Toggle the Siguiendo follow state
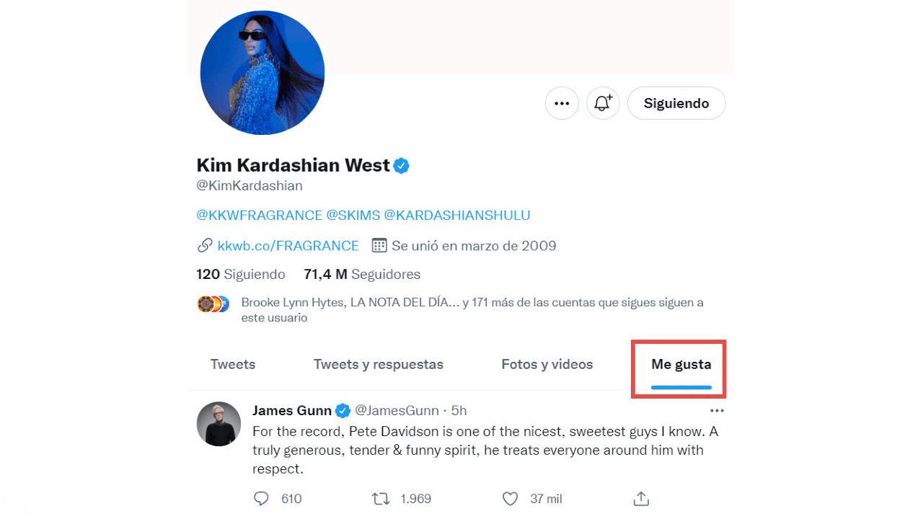Viewport: 923px width, 519px height. (676, 103)
